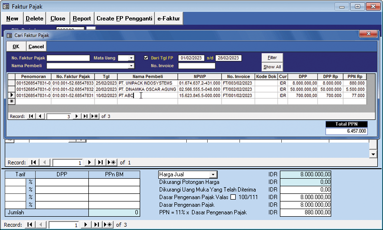Open the e-Faktur menu item
This screenshot has height=230, width=383.
point(169,19)
